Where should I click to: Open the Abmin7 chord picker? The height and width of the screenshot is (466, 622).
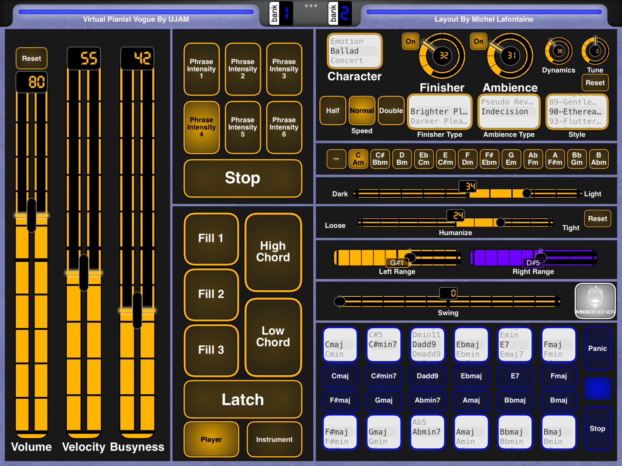tap(428, 432)
